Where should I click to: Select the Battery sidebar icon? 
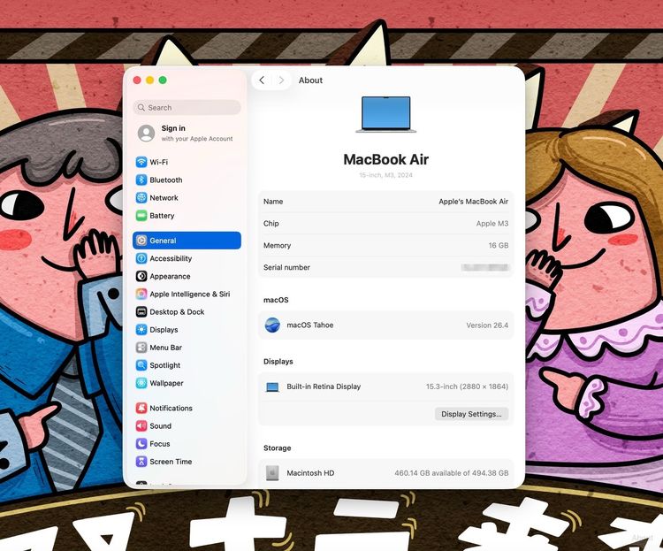(141, 216)
